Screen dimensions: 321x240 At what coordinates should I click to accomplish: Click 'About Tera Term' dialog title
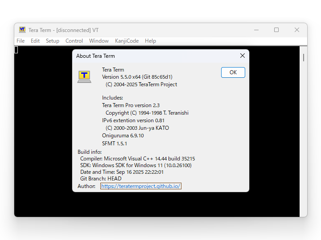click(x=95, y=56)
